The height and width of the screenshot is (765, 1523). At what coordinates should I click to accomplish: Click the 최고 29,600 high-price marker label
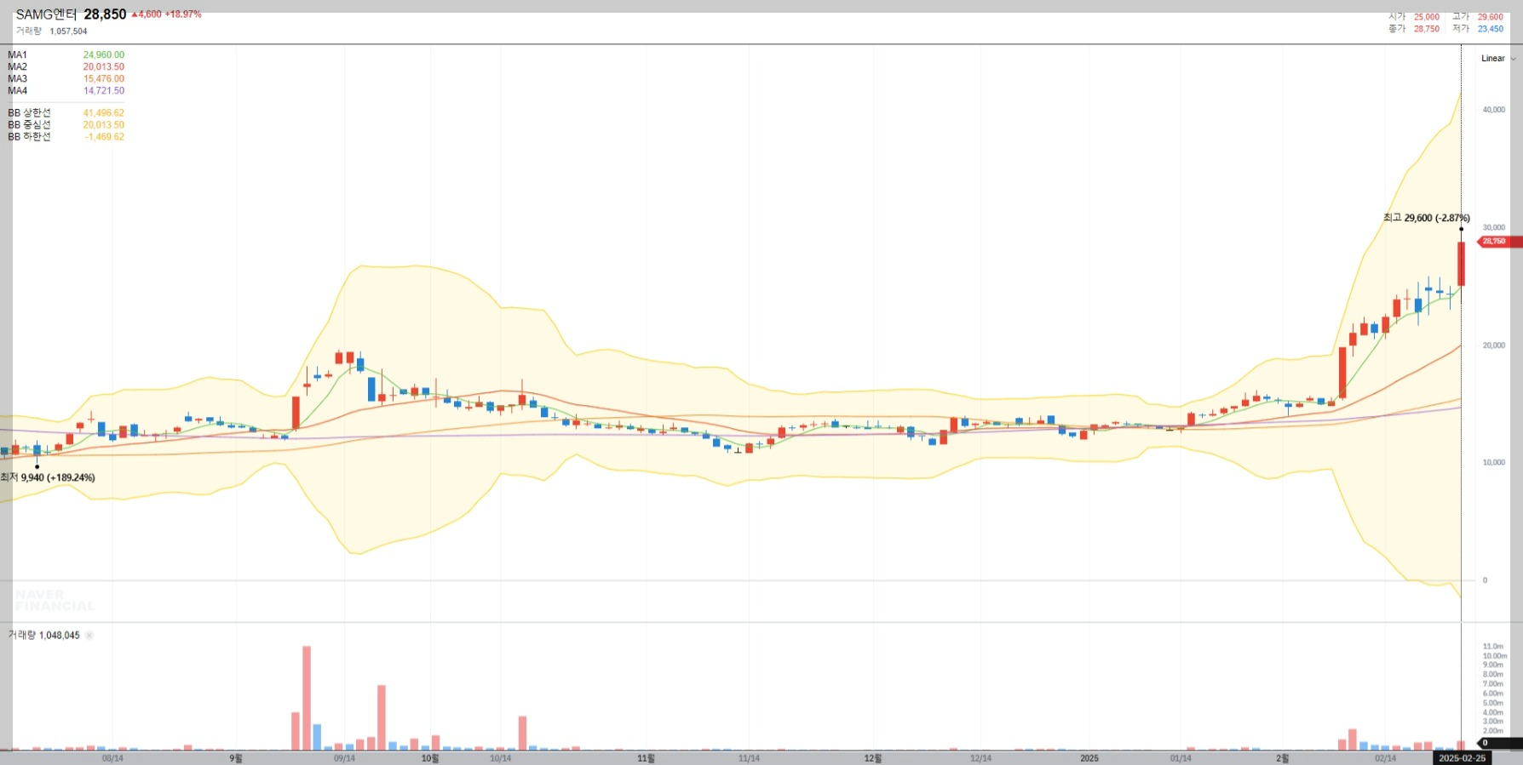(1426, 218)
